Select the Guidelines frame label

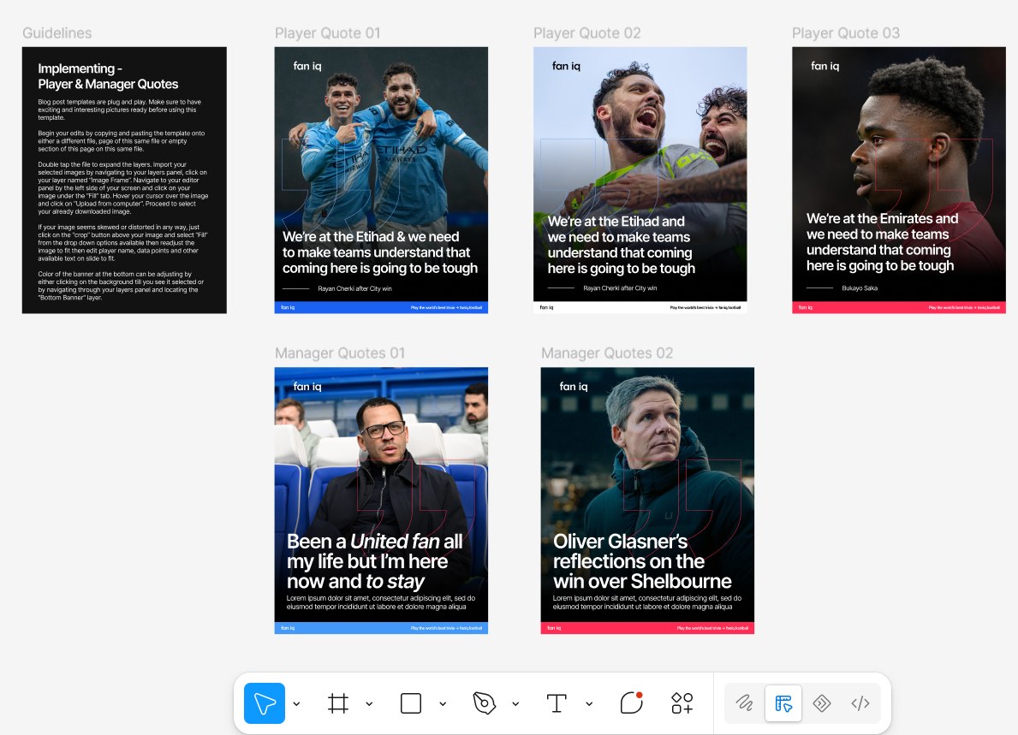pos(57,33)
